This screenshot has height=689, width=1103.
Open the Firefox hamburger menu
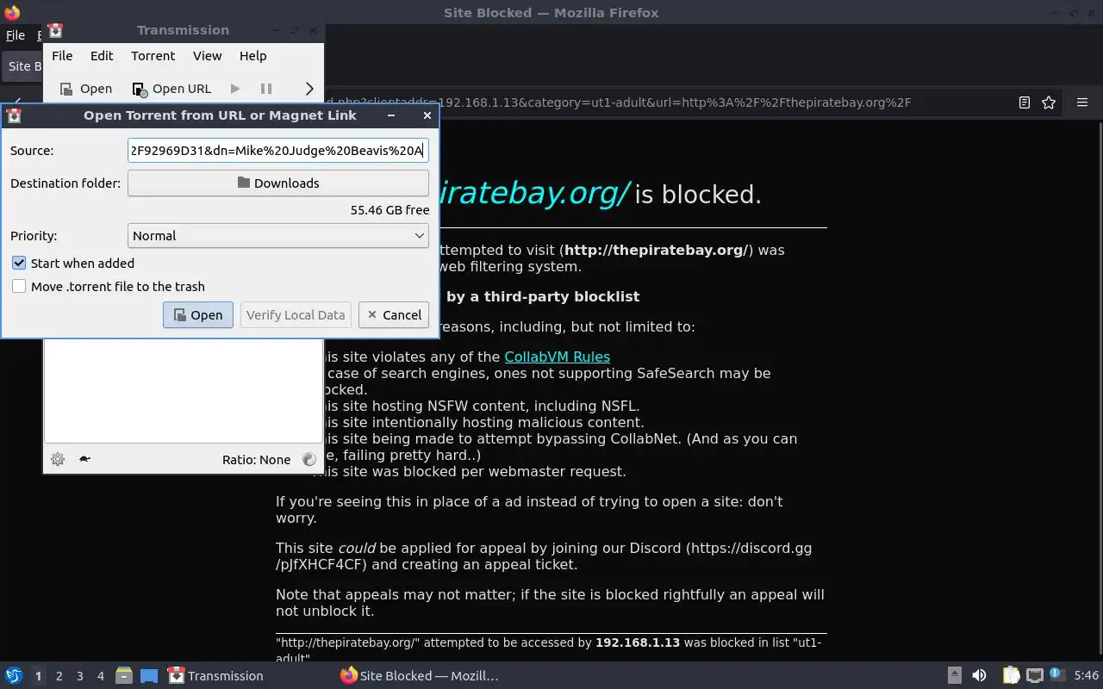point(1082,102)
